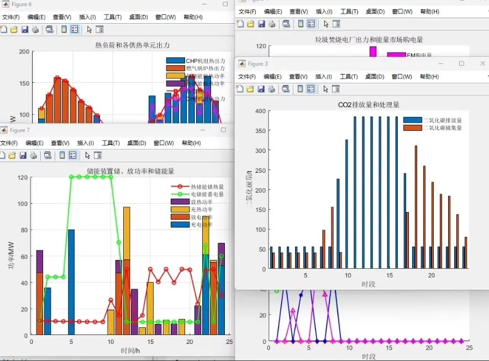Image resolution: width=489 pixels, height=361 pixels.
Task: Click Open File icon in Figure 6 toolbar
Action: (14, 30)
